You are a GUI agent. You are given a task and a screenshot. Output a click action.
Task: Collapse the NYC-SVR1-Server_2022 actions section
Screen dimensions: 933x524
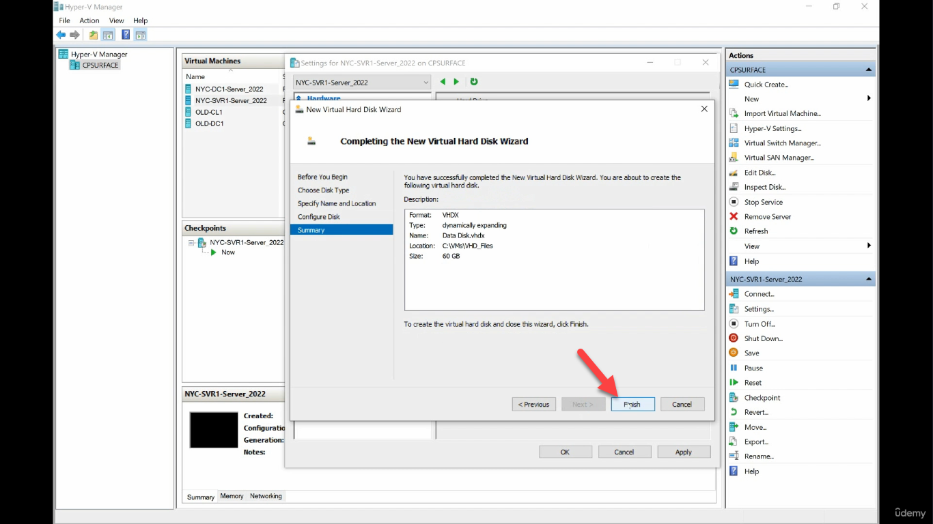tap(869, 279)
